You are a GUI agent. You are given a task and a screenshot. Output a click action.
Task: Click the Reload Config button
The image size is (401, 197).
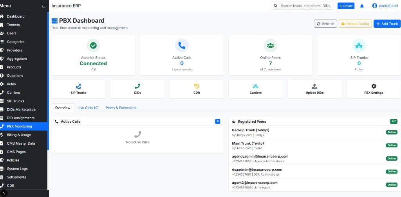(x=355, y=24)
